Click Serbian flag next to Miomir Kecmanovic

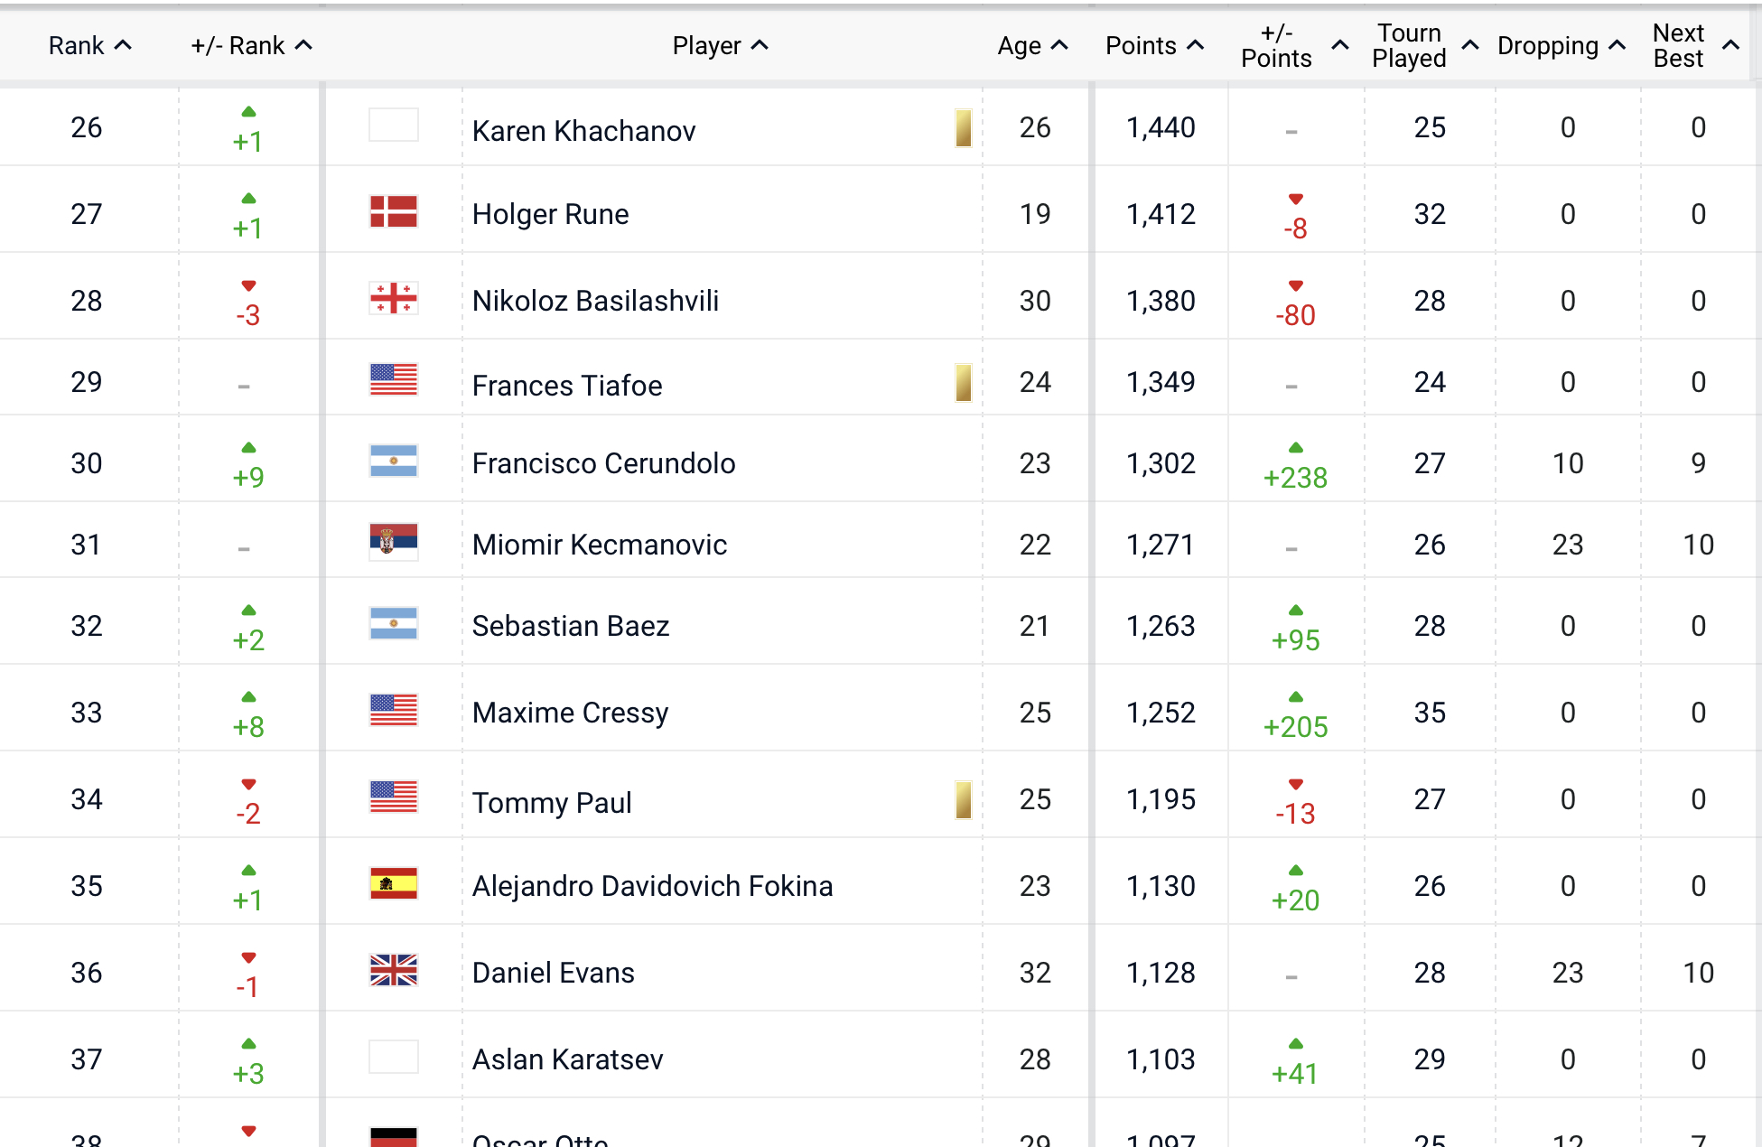point(394,542)
